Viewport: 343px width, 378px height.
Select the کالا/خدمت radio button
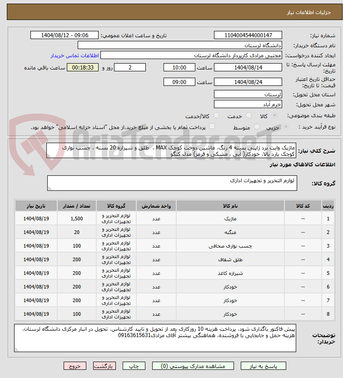click(216, 115)
